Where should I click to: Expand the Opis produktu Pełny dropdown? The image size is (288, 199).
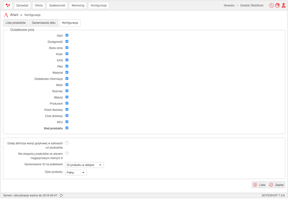tap(76, 173)
